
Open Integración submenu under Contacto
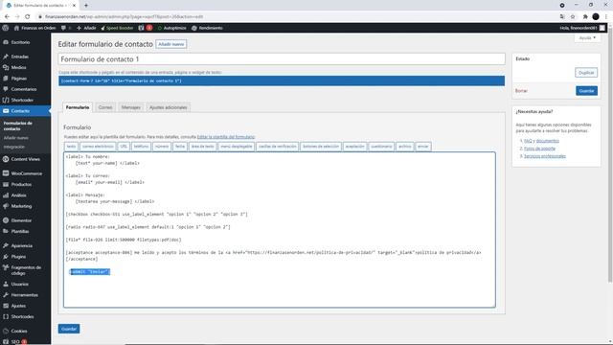(x=14, y=147)
